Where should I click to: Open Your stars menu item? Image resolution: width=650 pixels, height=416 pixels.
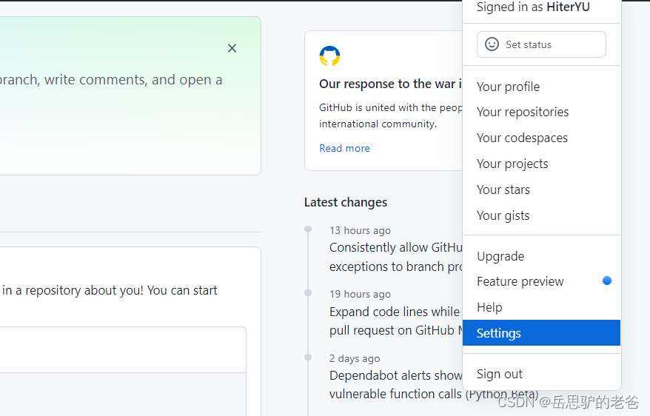tap(541, 189)
